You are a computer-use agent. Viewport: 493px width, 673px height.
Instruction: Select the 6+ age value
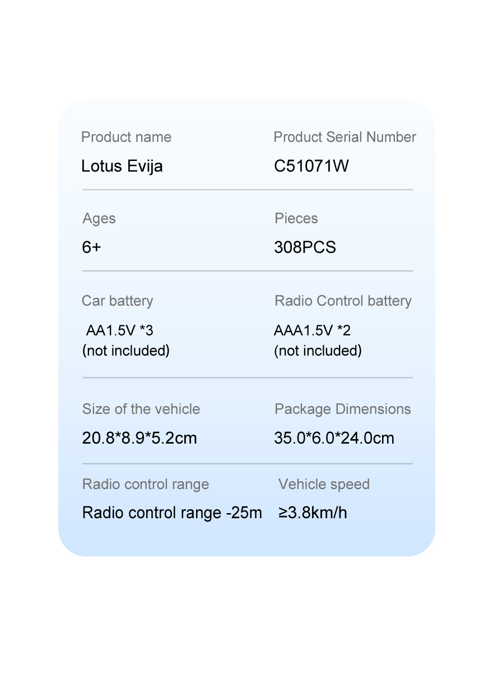[x=91, y=247]
